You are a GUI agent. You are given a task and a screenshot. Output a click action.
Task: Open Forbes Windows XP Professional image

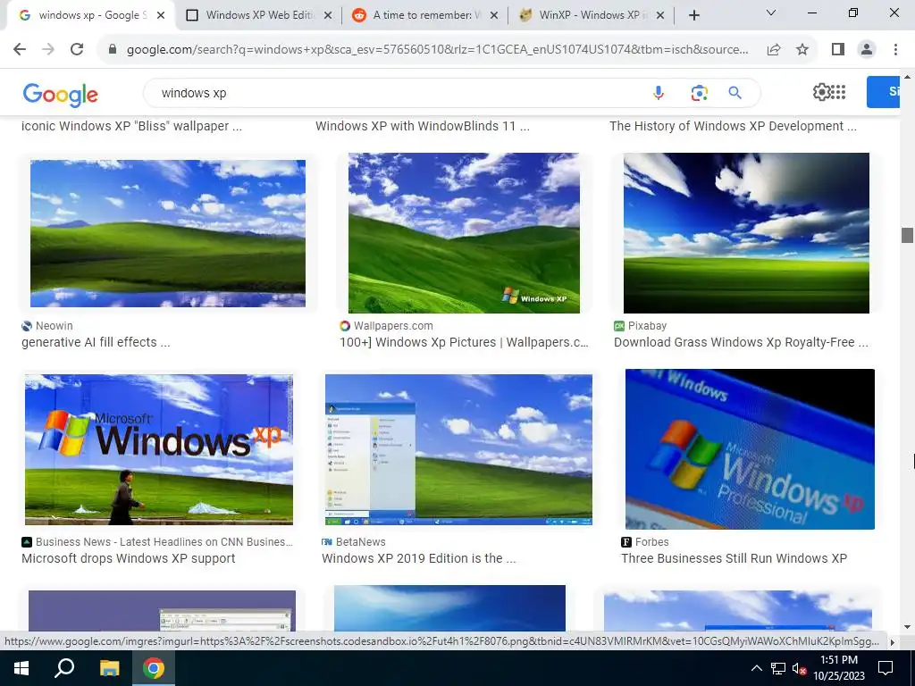[x=750, y=449]
